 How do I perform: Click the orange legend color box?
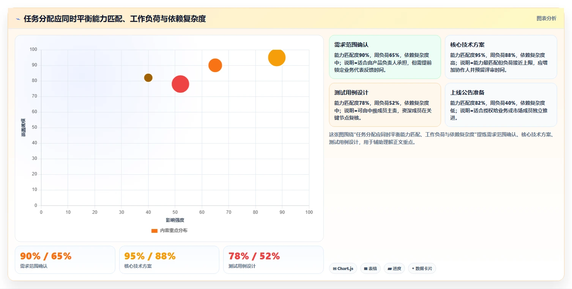coord(154,231)
